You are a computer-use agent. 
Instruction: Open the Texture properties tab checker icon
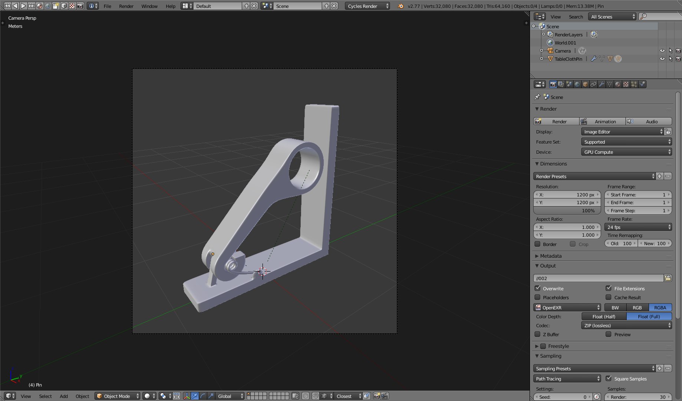point(626,84)
